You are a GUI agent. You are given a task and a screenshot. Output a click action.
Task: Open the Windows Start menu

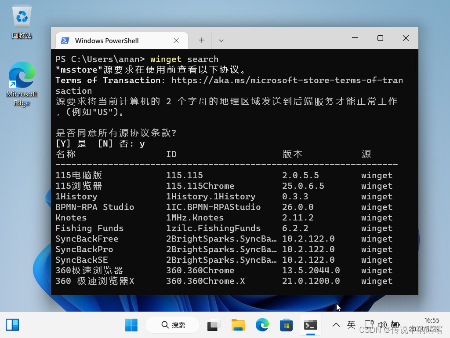click(131, 325)
